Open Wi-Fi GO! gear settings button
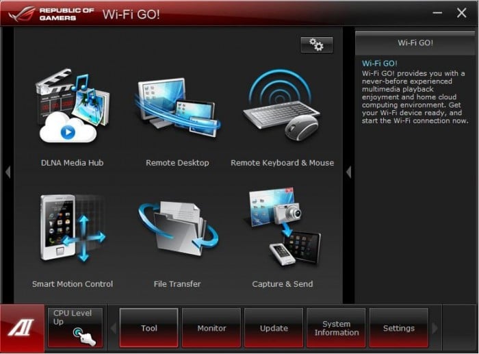The height and width of the screenshot is (354, 479). (316, 45)
